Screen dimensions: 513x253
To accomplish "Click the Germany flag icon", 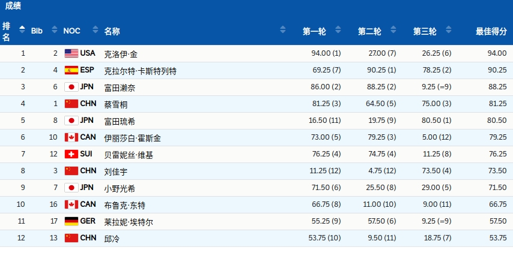I will (71, 221).
